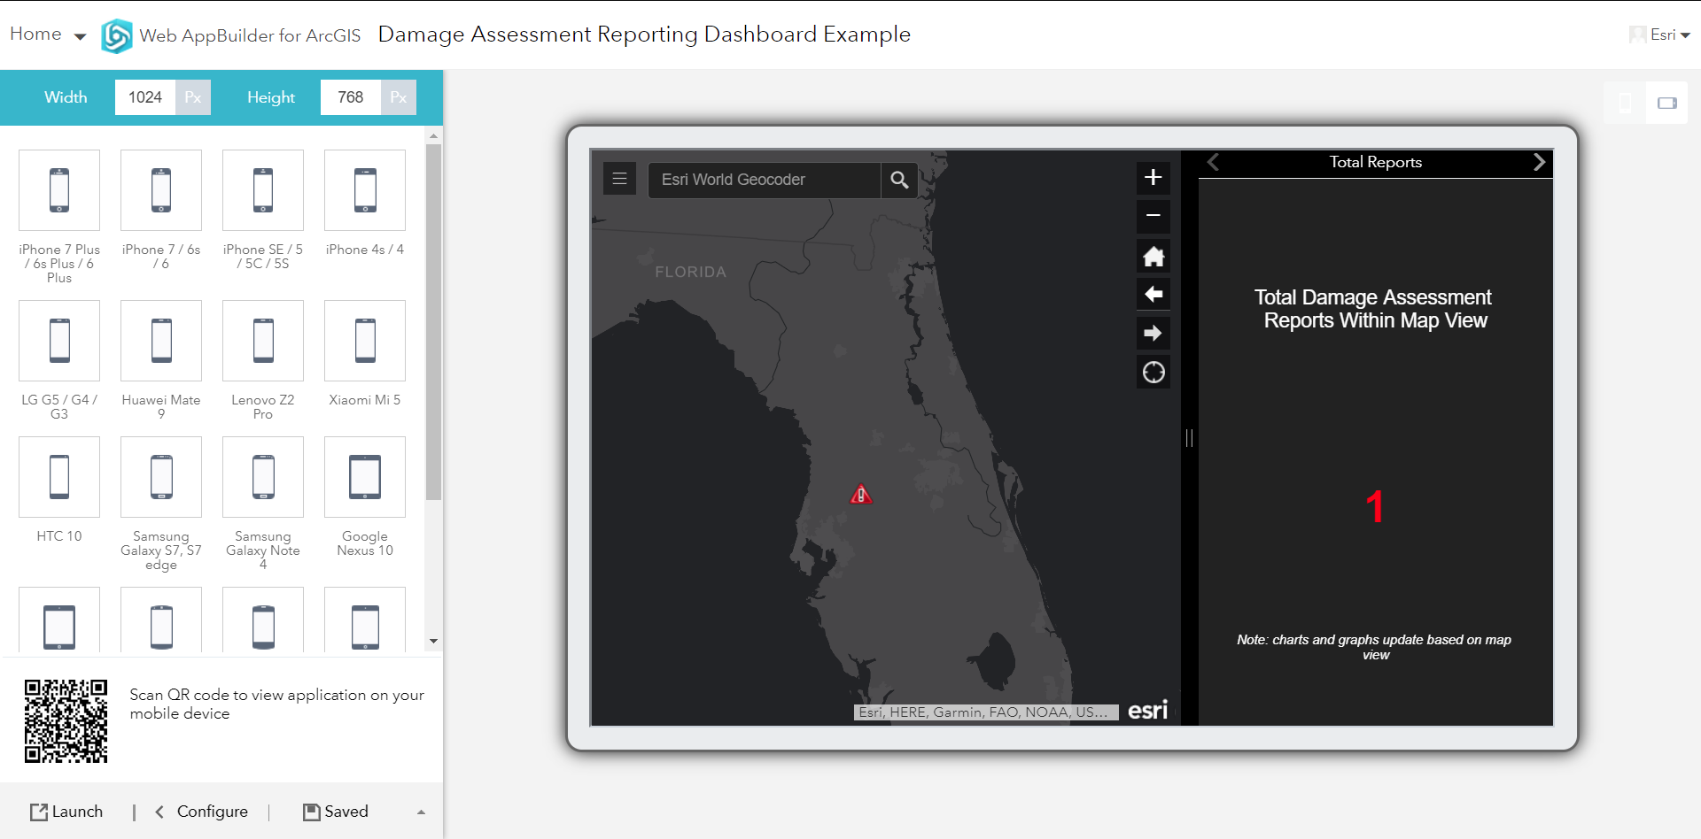The width and height of the screenshot is (1701, 839).
Task: Click the Launch button
Action: click(x=66, y=812)
